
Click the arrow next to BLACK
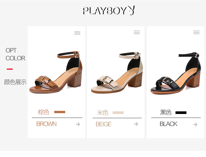(195, 124)
